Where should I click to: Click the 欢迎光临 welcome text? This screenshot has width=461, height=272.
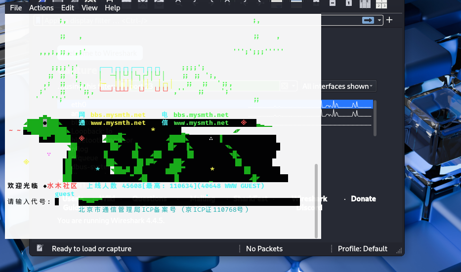pyautogui.click(x=23, y=186)
